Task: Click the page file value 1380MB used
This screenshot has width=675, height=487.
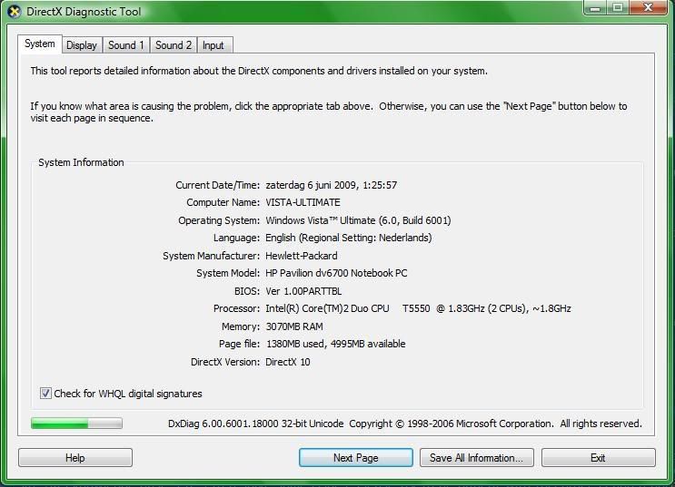Action: pyautogui.click(x=336, y=344)
